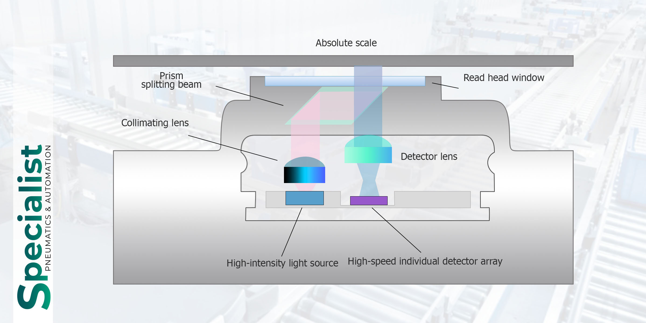
Task: Click the purple detector array block
Action: click(369, 201)
